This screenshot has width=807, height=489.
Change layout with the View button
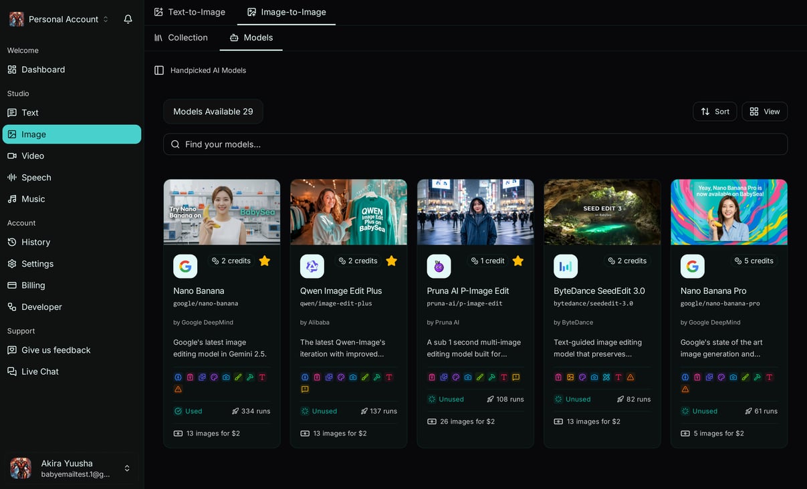coord(764,112)
